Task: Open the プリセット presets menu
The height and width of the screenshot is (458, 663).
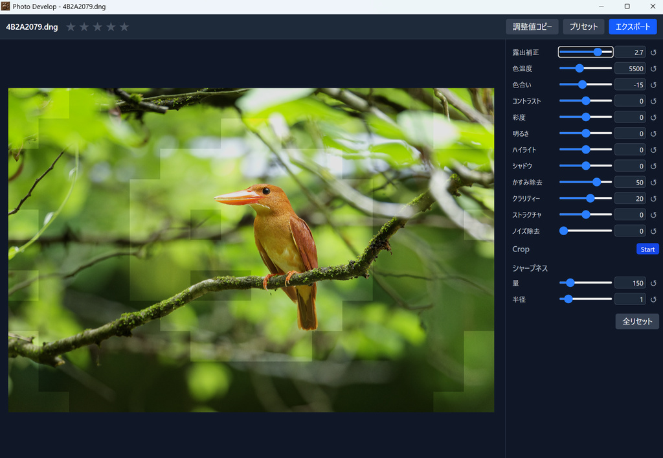Action: coord(583,27)
